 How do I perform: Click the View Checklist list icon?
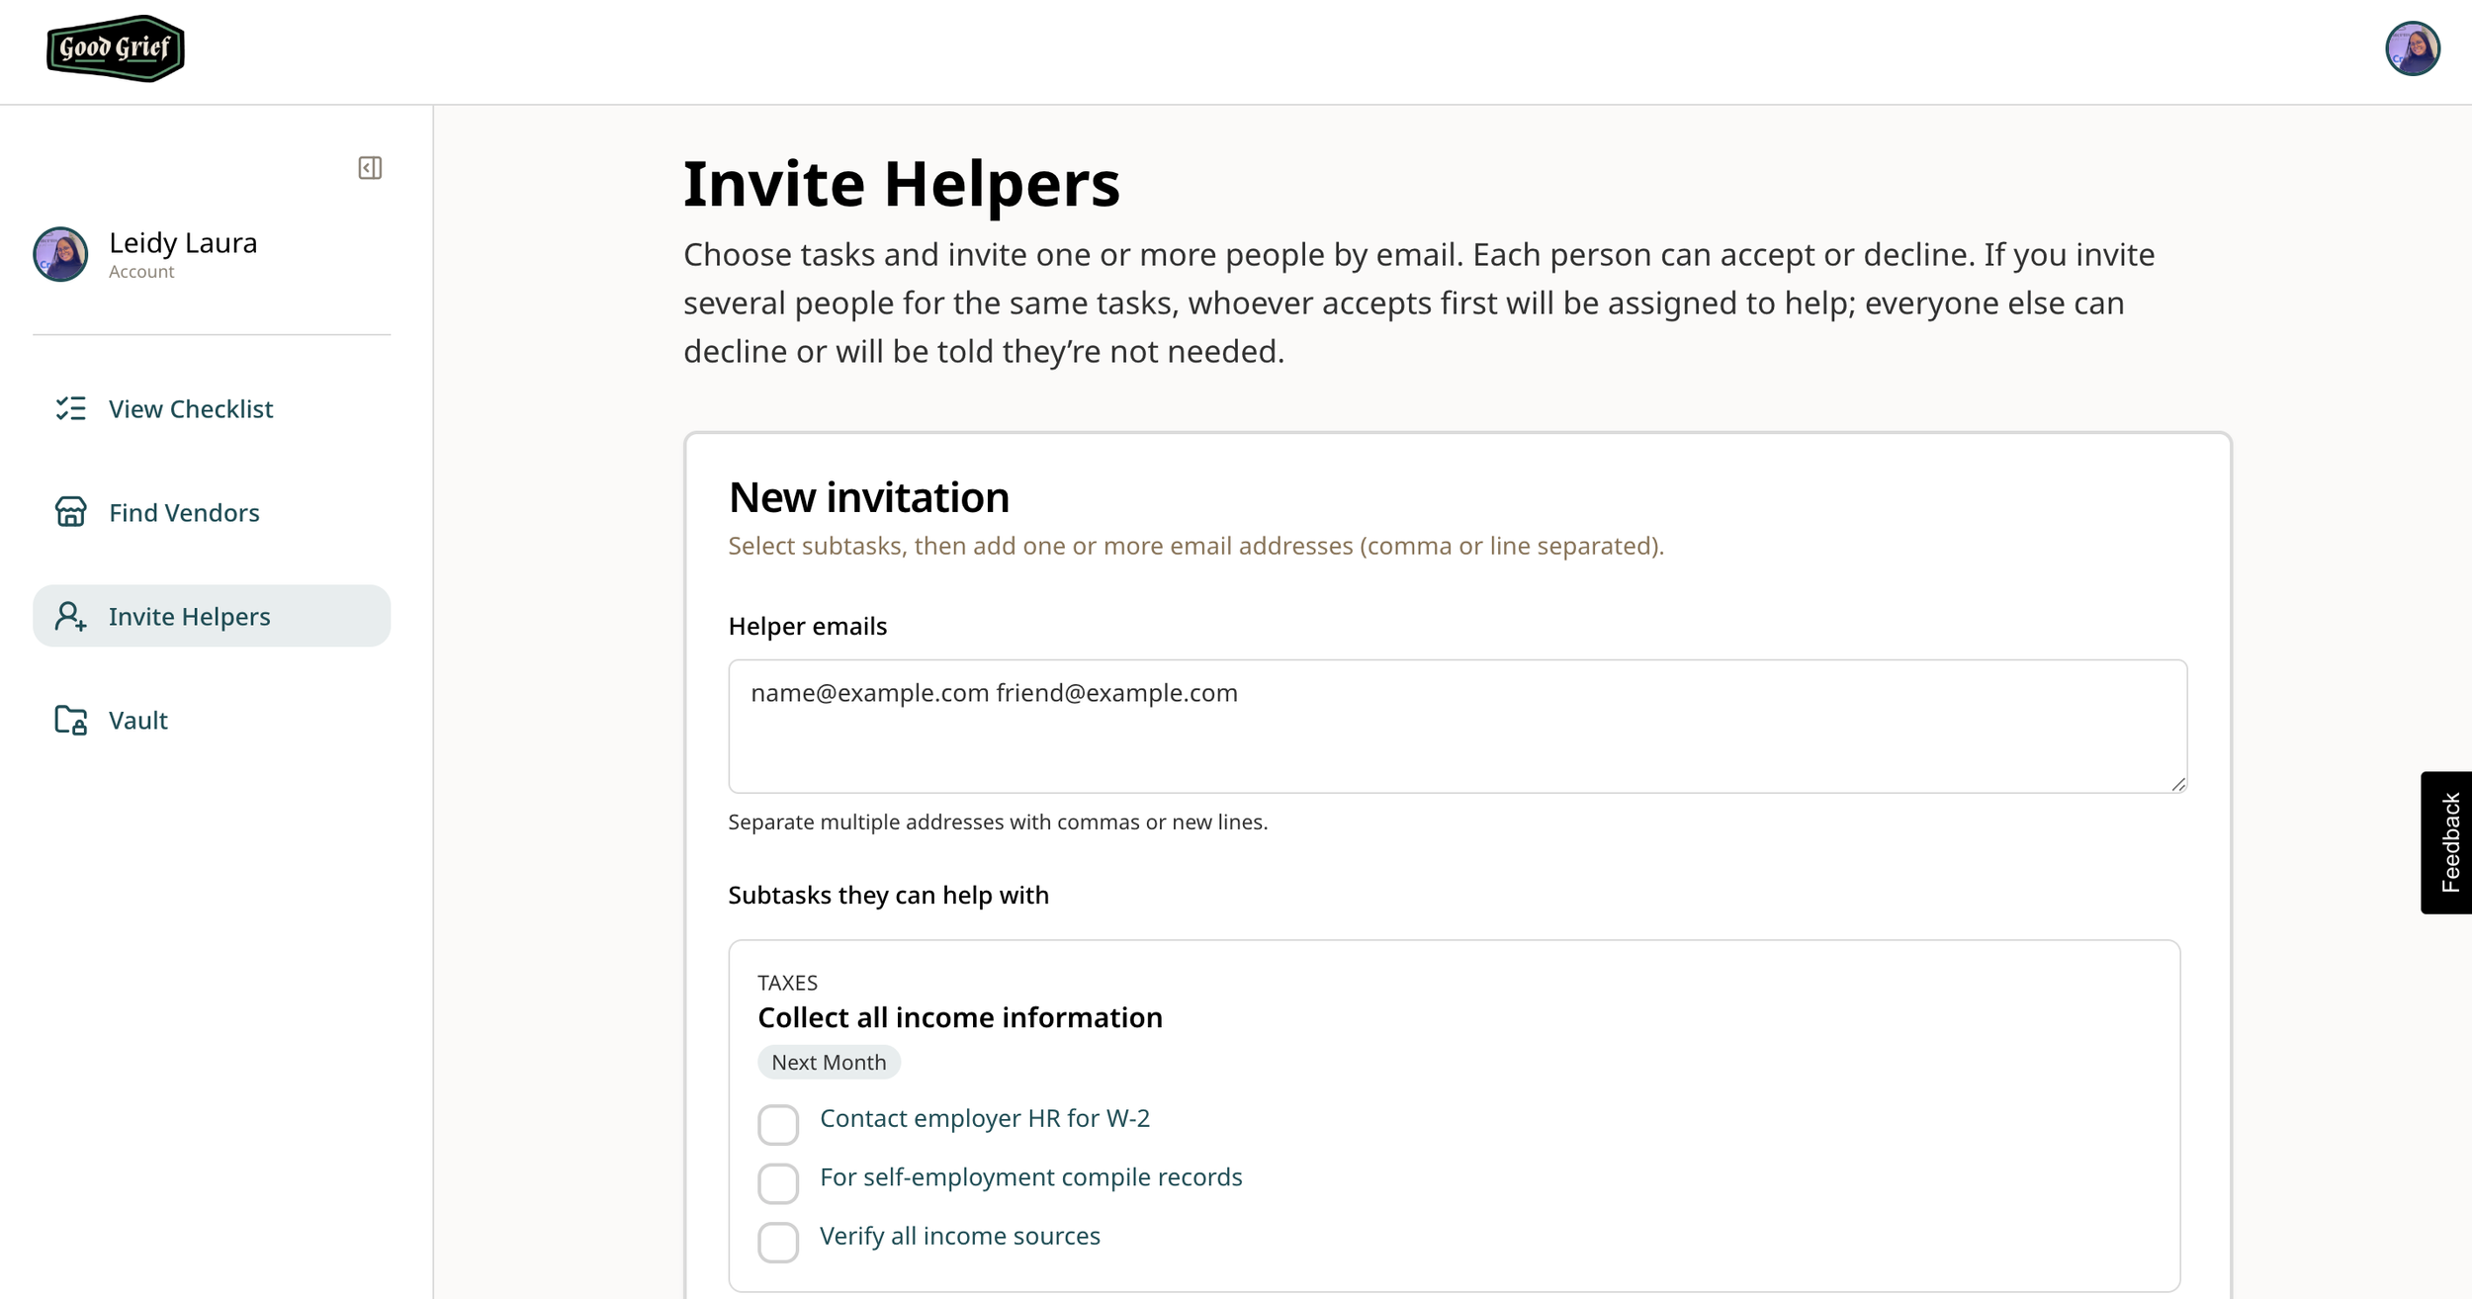pos(70,408)
